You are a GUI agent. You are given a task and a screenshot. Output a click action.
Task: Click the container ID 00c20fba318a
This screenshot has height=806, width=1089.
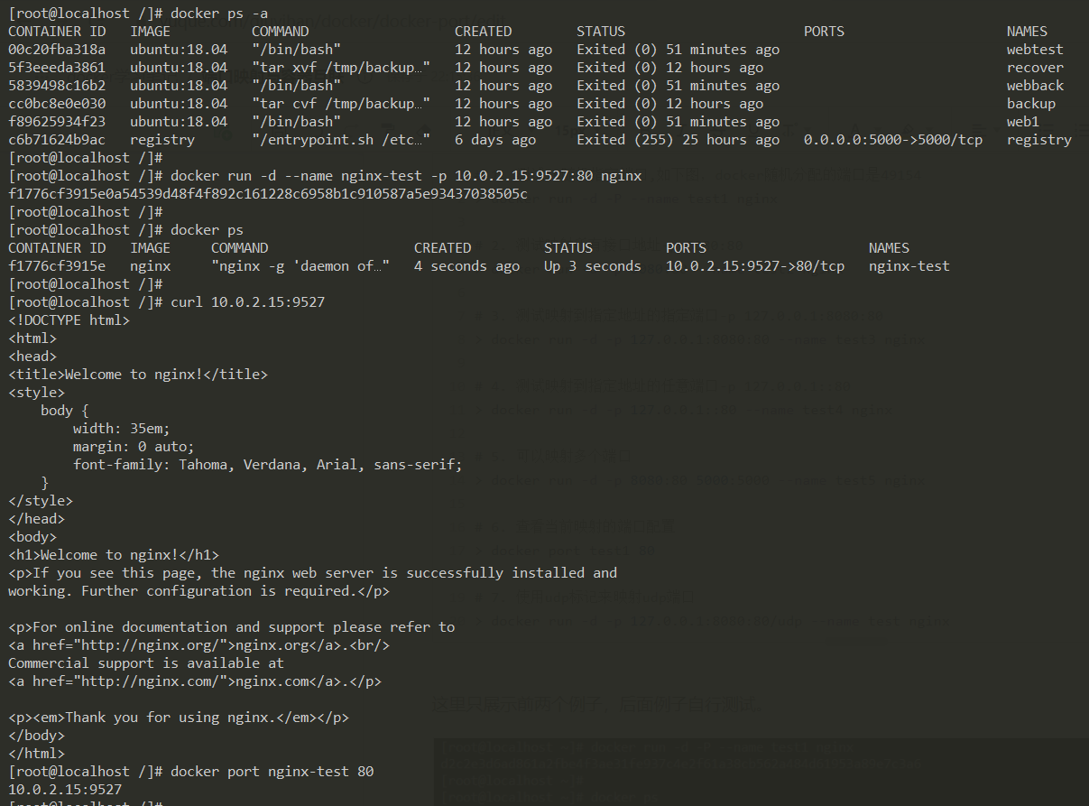tap(57, 50)
